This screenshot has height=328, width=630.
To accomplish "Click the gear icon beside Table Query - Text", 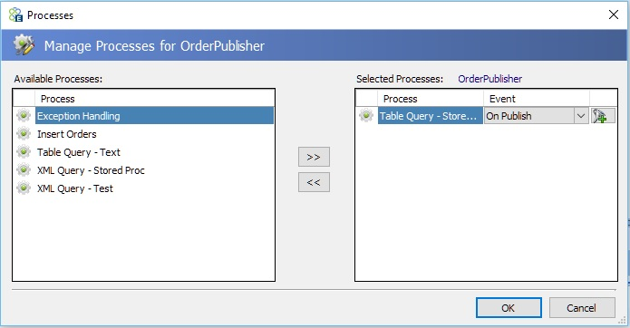I will [x=24, y=151].
